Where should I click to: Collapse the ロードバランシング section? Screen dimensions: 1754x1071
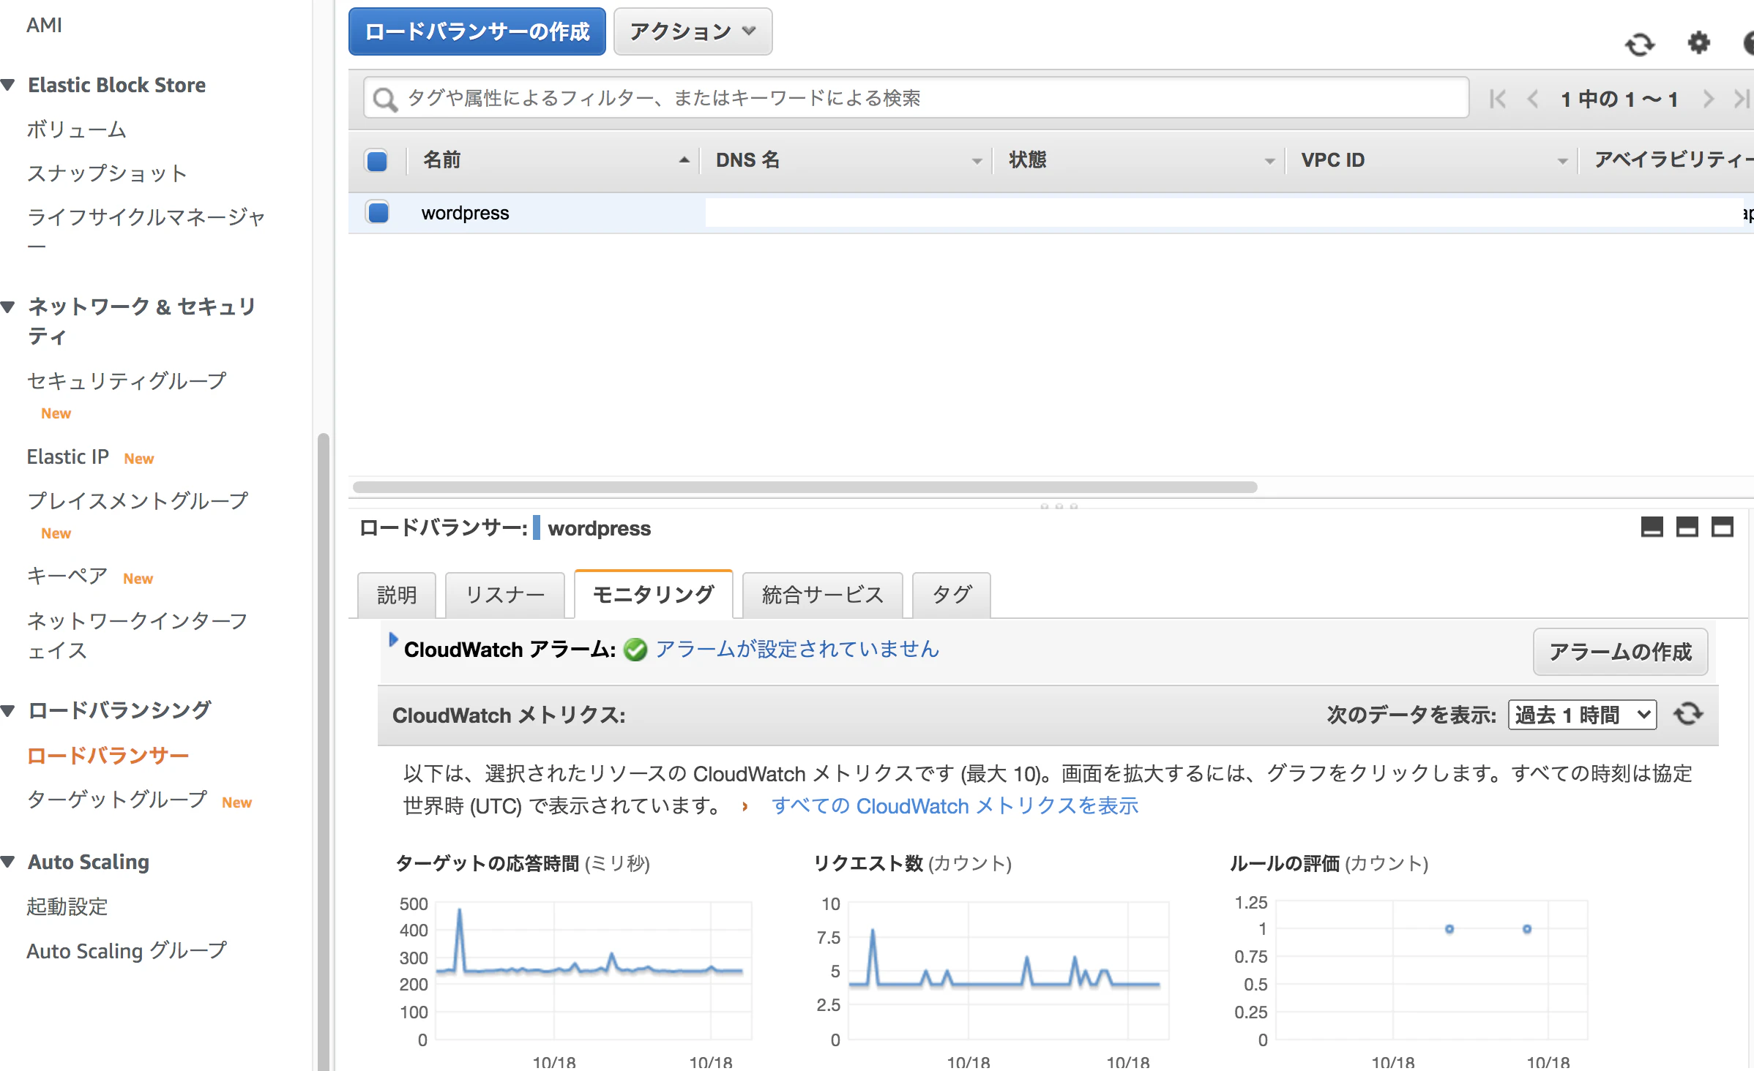click(x=9, y=710)
